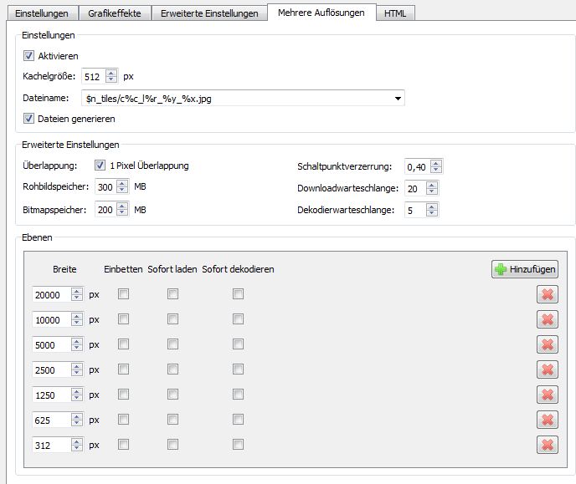Click the Hinzufügen button with plus icon

coord(525,269)
